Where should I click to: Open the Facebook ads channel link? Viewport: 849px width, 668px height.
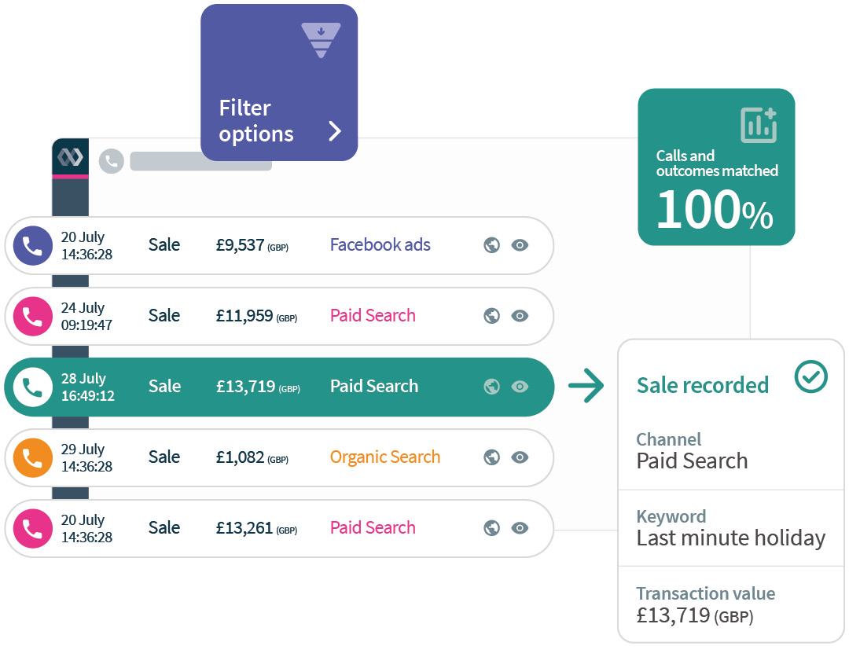pyautogui.click(x=380, y=245)
